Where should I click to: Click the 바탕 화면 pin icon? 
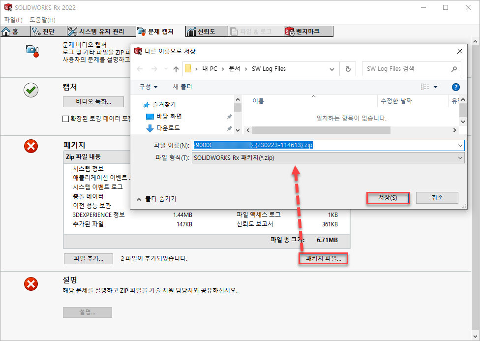click(229, 117)
